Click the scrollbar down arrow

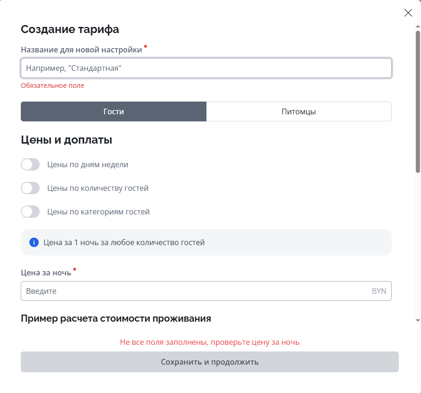[418, 320]
